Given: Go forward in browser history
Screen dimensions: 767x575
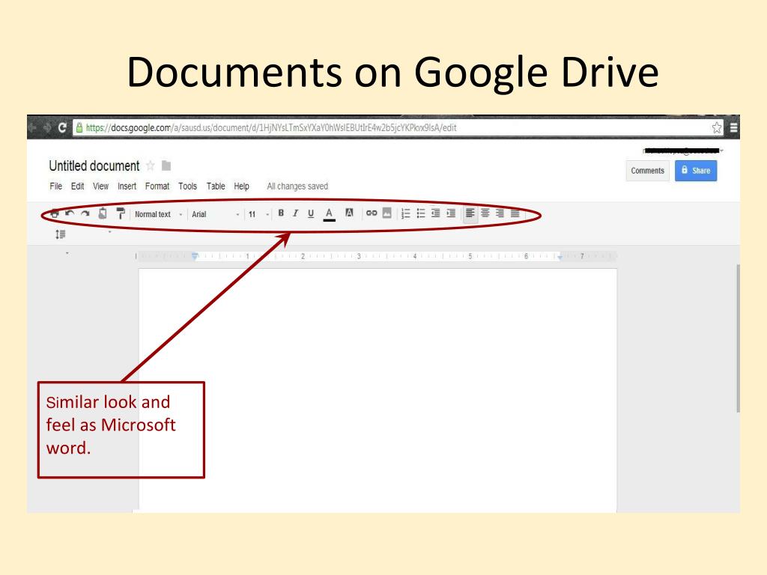Looking at the screenshot, I should pos(47,127).
